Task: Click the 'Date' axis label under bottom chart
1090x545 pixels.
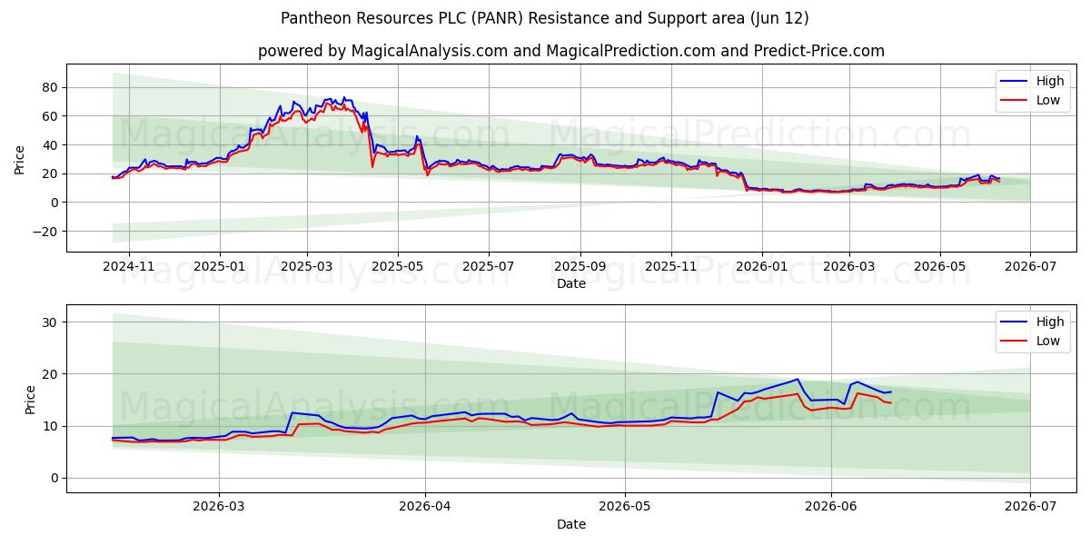Action: [571, 524]
